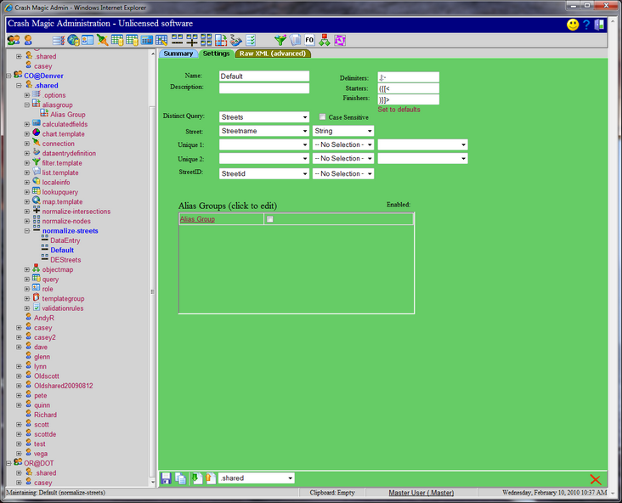Viewport: 622px width, 503px height.
Task: Collapse the normalize-streets tree node
Action: coord(28,231)
